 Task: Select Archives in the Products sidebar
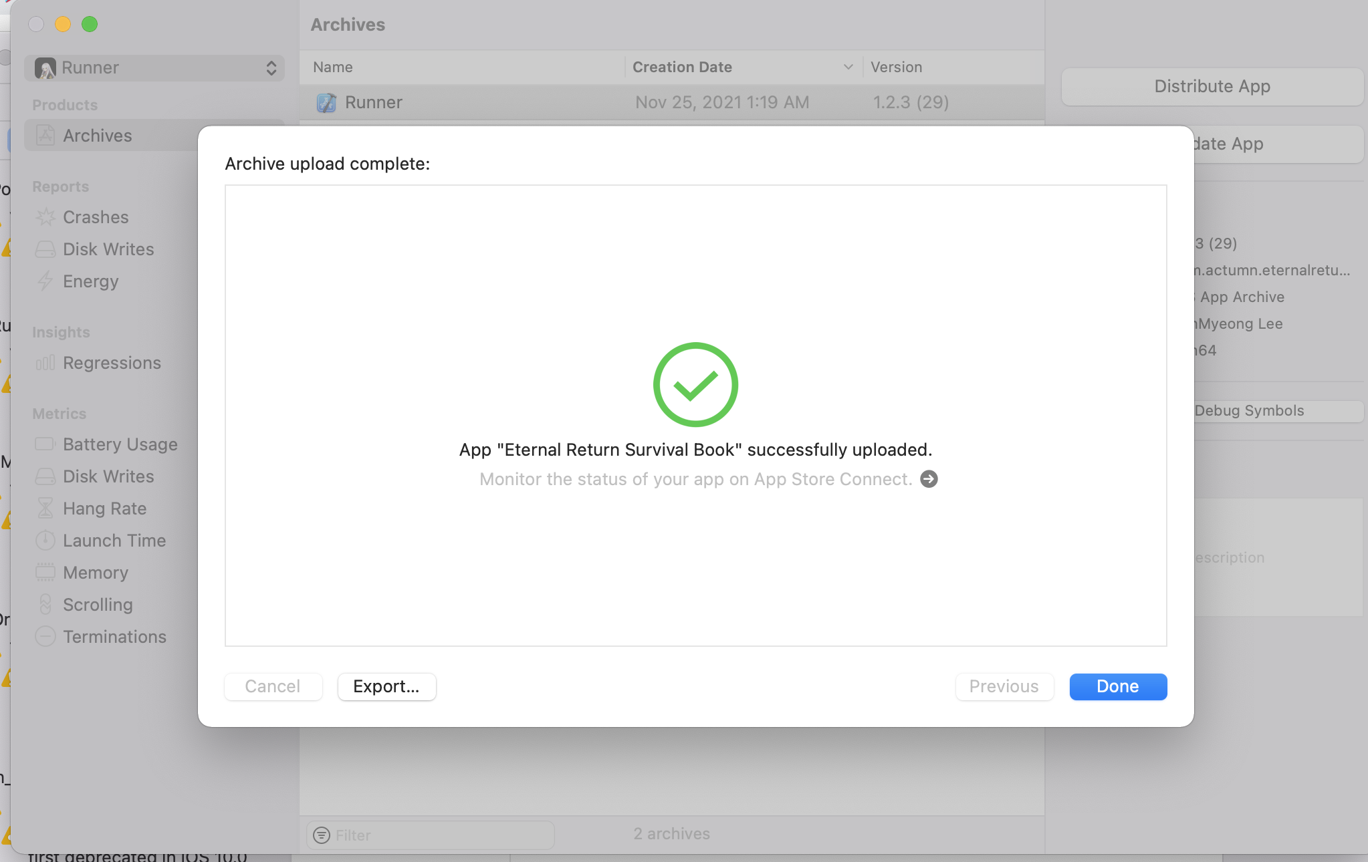pyautogui.click(x=98, y=136)
